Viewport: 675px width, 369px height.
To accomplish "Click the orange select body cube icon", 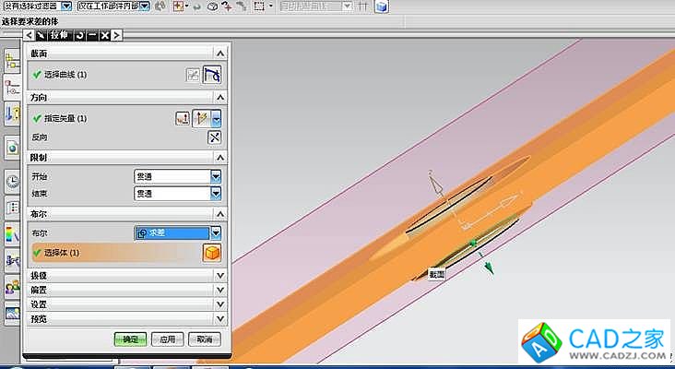I will point(211,252).
